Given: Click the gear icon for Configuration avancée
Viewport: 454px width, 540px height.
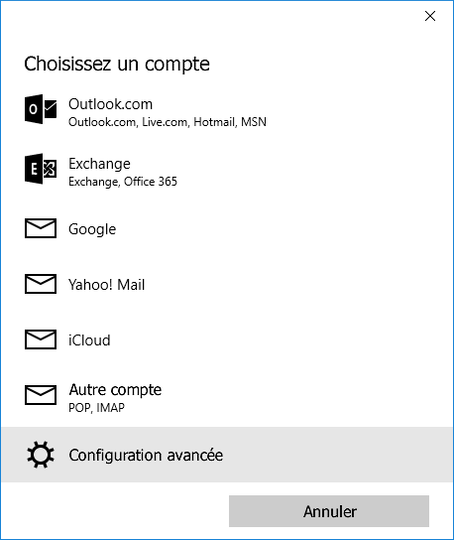Looking at the screenshot, I should (x=41, y=455).
